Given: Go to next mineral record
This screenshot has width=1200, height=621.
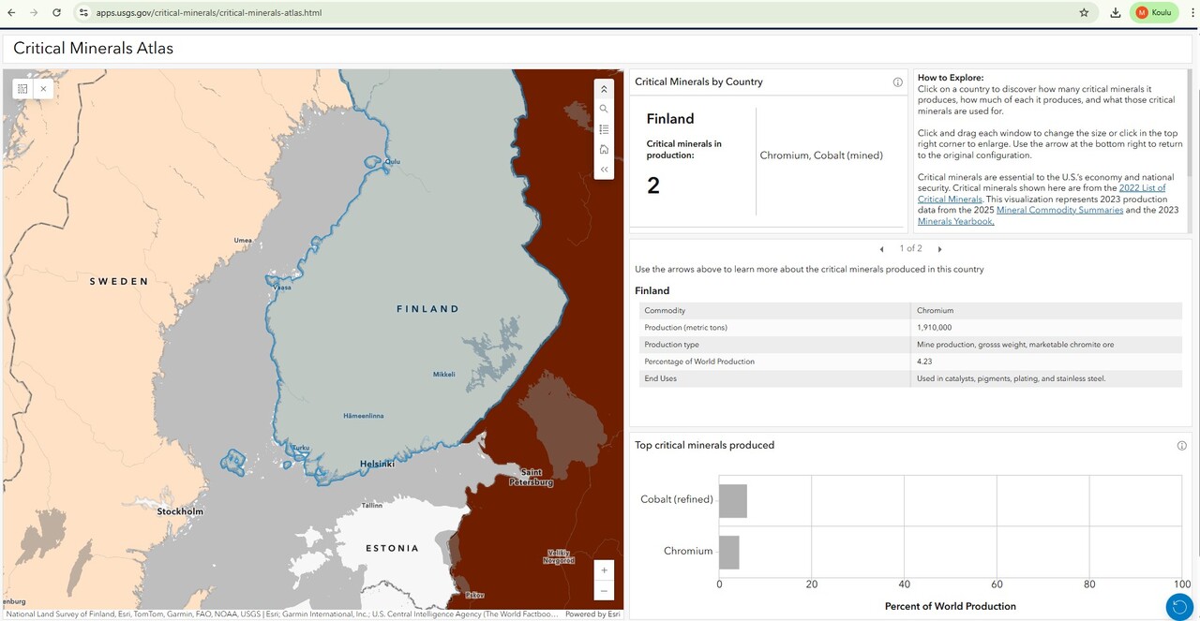Looking at the screenshot, I should [x=939, y=249].
